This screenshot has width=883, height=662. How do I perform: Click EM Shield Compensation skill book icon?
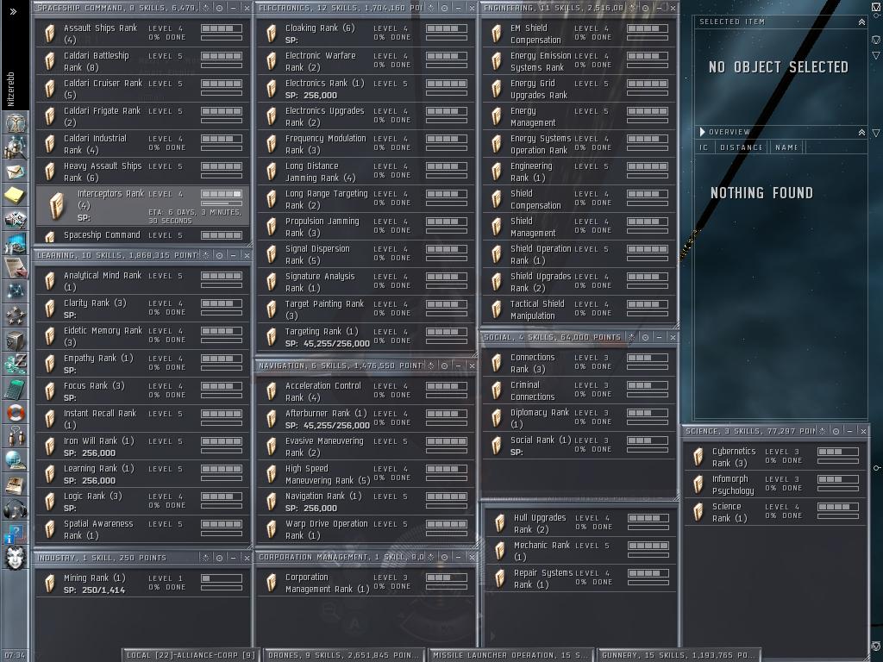[496, 34]
